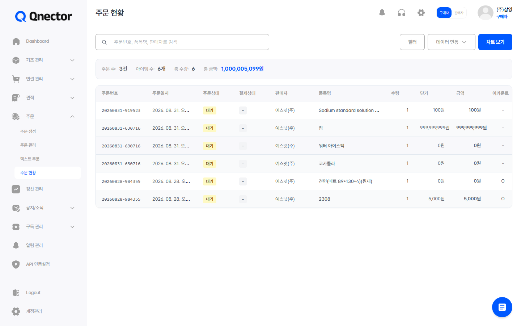Click the API 연동설정 shield icon
The width and height of the screenshot is (521, 326).
click(16, 264)
